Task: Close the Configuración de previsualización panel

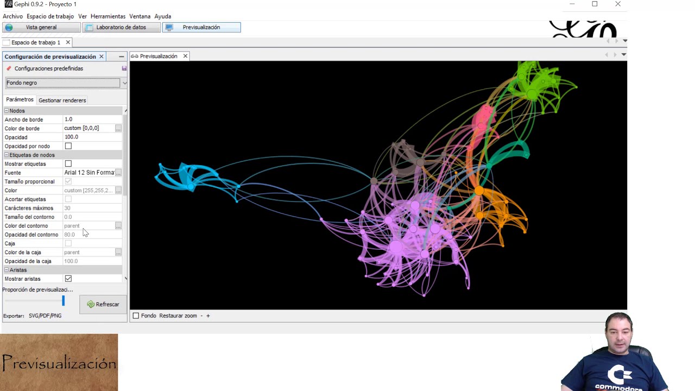Action: click(x=101, y=56)
